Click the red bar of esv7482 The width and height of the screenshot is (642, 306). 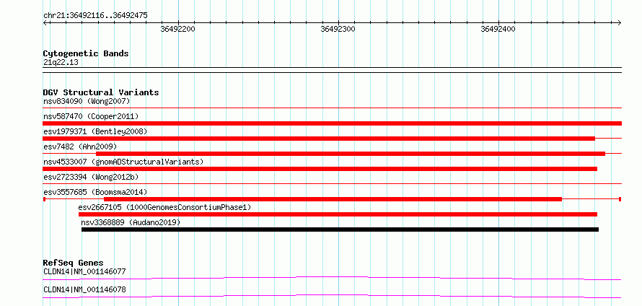(x=351, y=154)
